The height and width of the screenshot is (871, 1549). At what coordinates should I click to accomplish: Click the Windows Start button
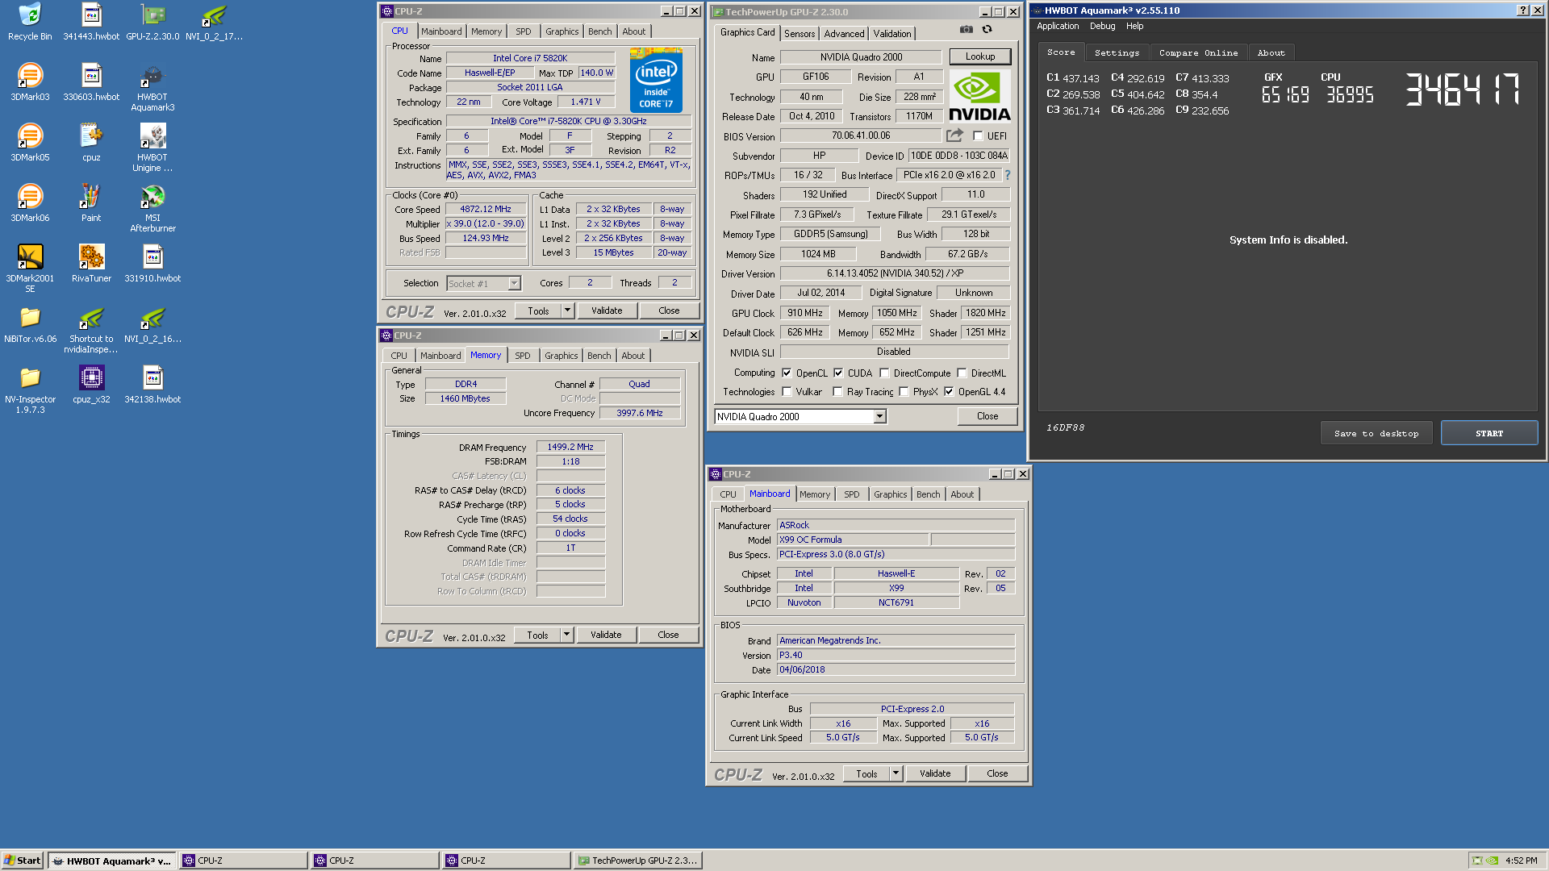(x=23, y=861)
